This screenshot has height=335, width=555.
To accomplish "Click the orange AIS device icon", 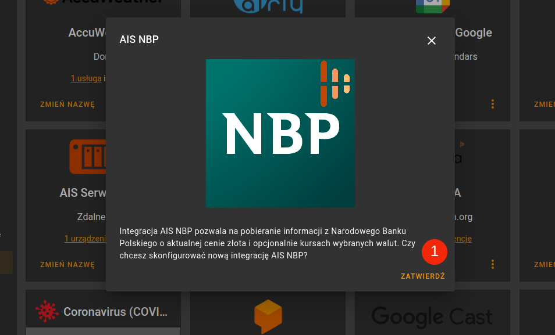I will pyautogui.click(x=88, y=157).
